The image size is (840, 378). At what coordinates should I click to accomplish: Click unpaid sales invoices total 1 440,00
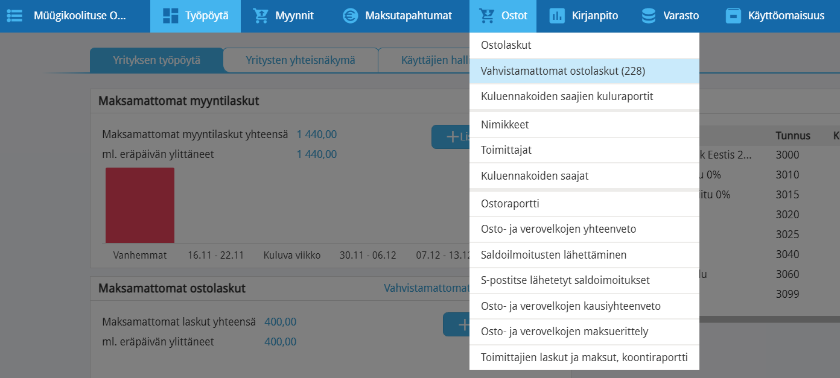[x=317, y=134]
